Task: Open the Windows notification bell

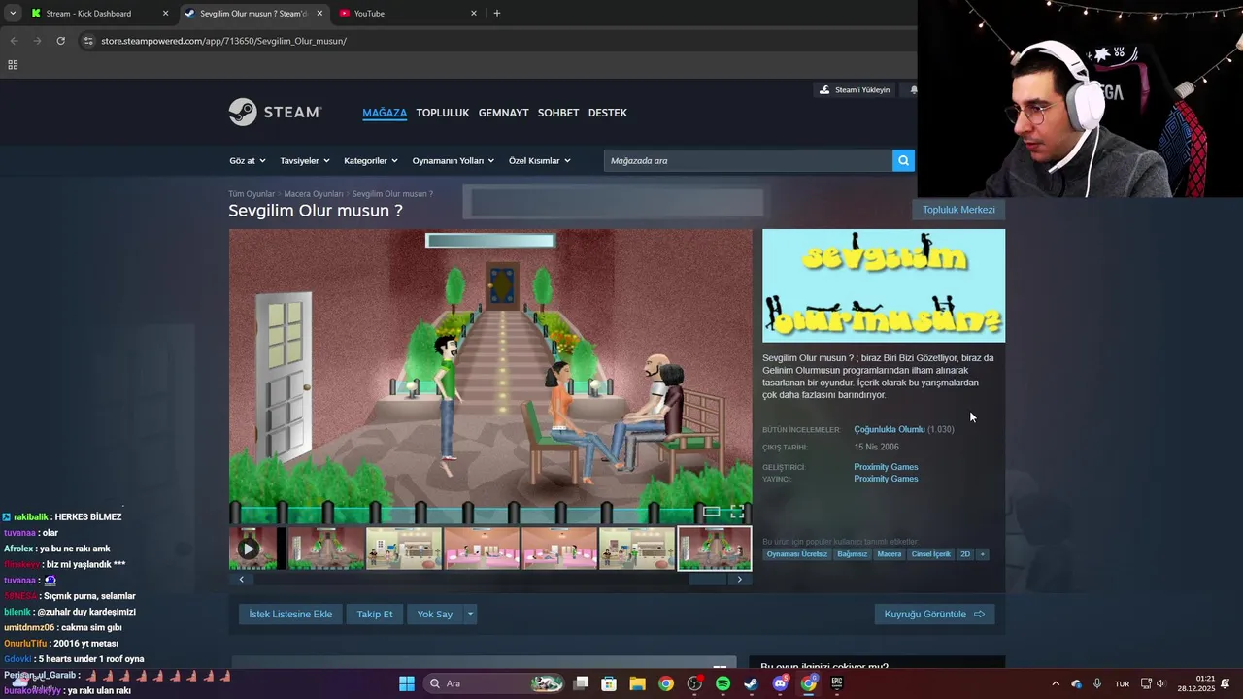Action: pyautogui.click(x=1226, y=683)
